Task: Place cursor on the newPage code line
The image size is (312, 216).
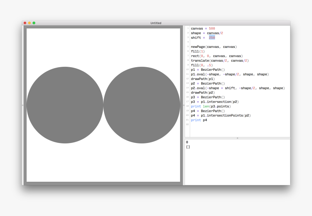Action: [x=214, y=47]
